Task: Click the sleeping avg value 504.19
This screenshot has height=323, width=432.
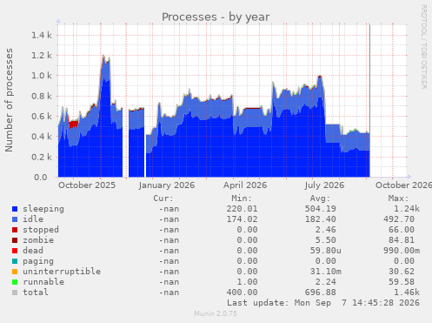Action: pos(320,209)
